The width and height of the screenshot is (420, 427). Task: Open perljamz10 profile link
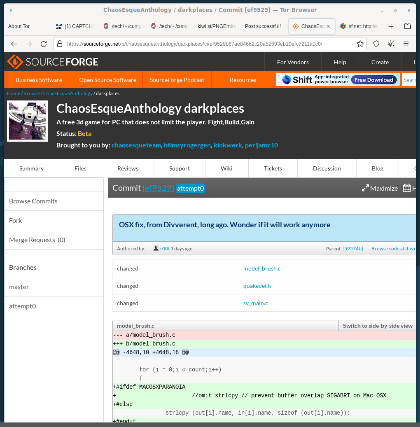pos(261,145)
